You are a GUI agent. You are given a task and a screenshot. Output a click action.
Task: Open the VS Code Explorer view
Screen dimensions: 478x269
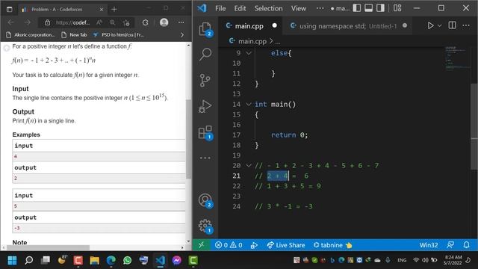click(205, 29)
